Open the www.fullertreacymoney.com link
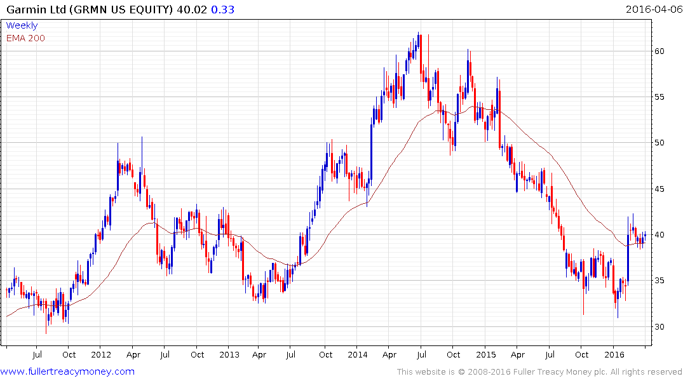Screen dimensions: 683x381 tap(68, 371)
